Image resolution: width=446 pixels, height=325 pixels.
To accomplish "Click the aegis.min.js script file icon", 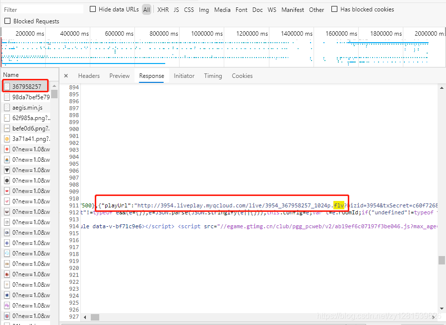I will tap(7, 108).
